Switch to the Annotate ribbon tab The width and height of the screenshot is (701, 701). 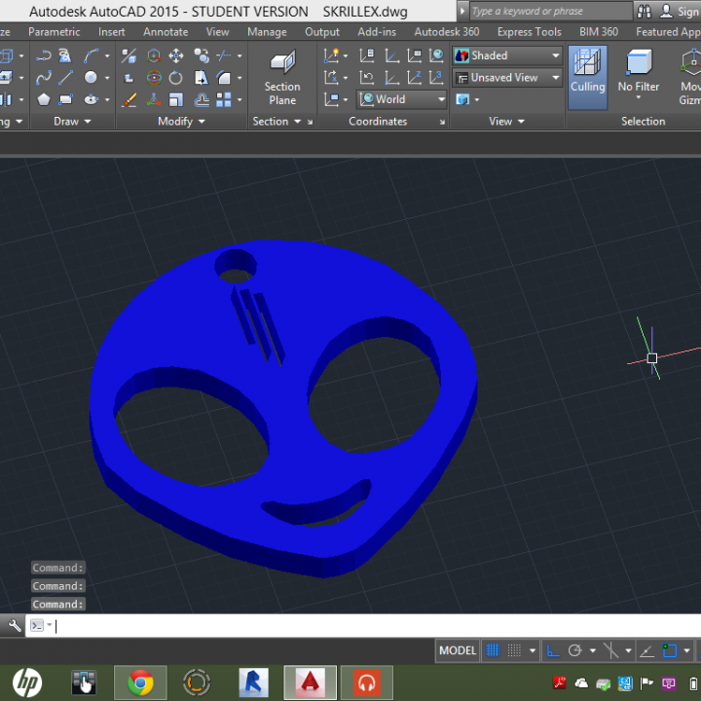pos(166,31)
